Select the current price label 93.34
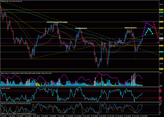This screenshot has width=164, height=117. pos(161,38)
